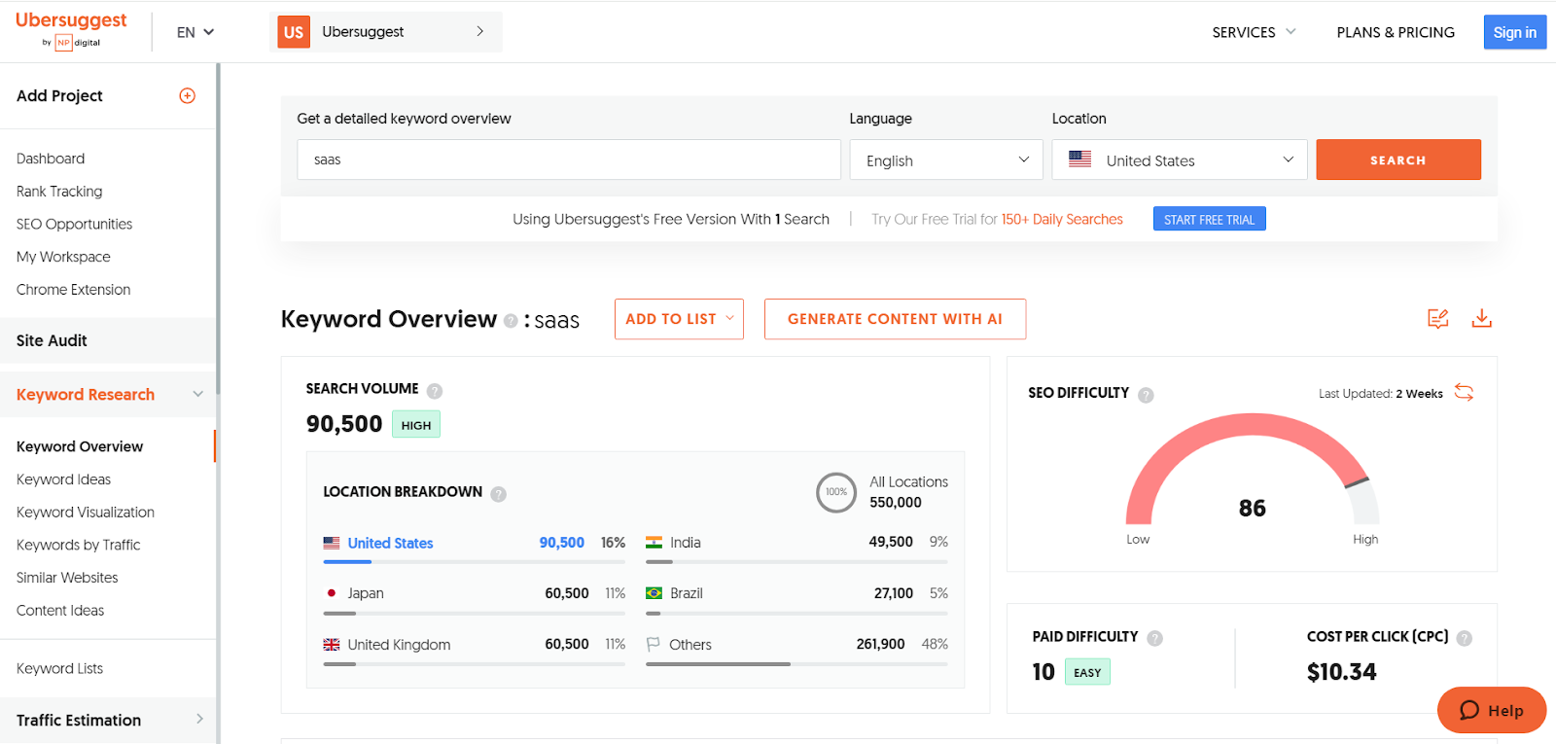Click the Keyword Overview title help icon
This screenshot has height=744, width=1556.
511,320
